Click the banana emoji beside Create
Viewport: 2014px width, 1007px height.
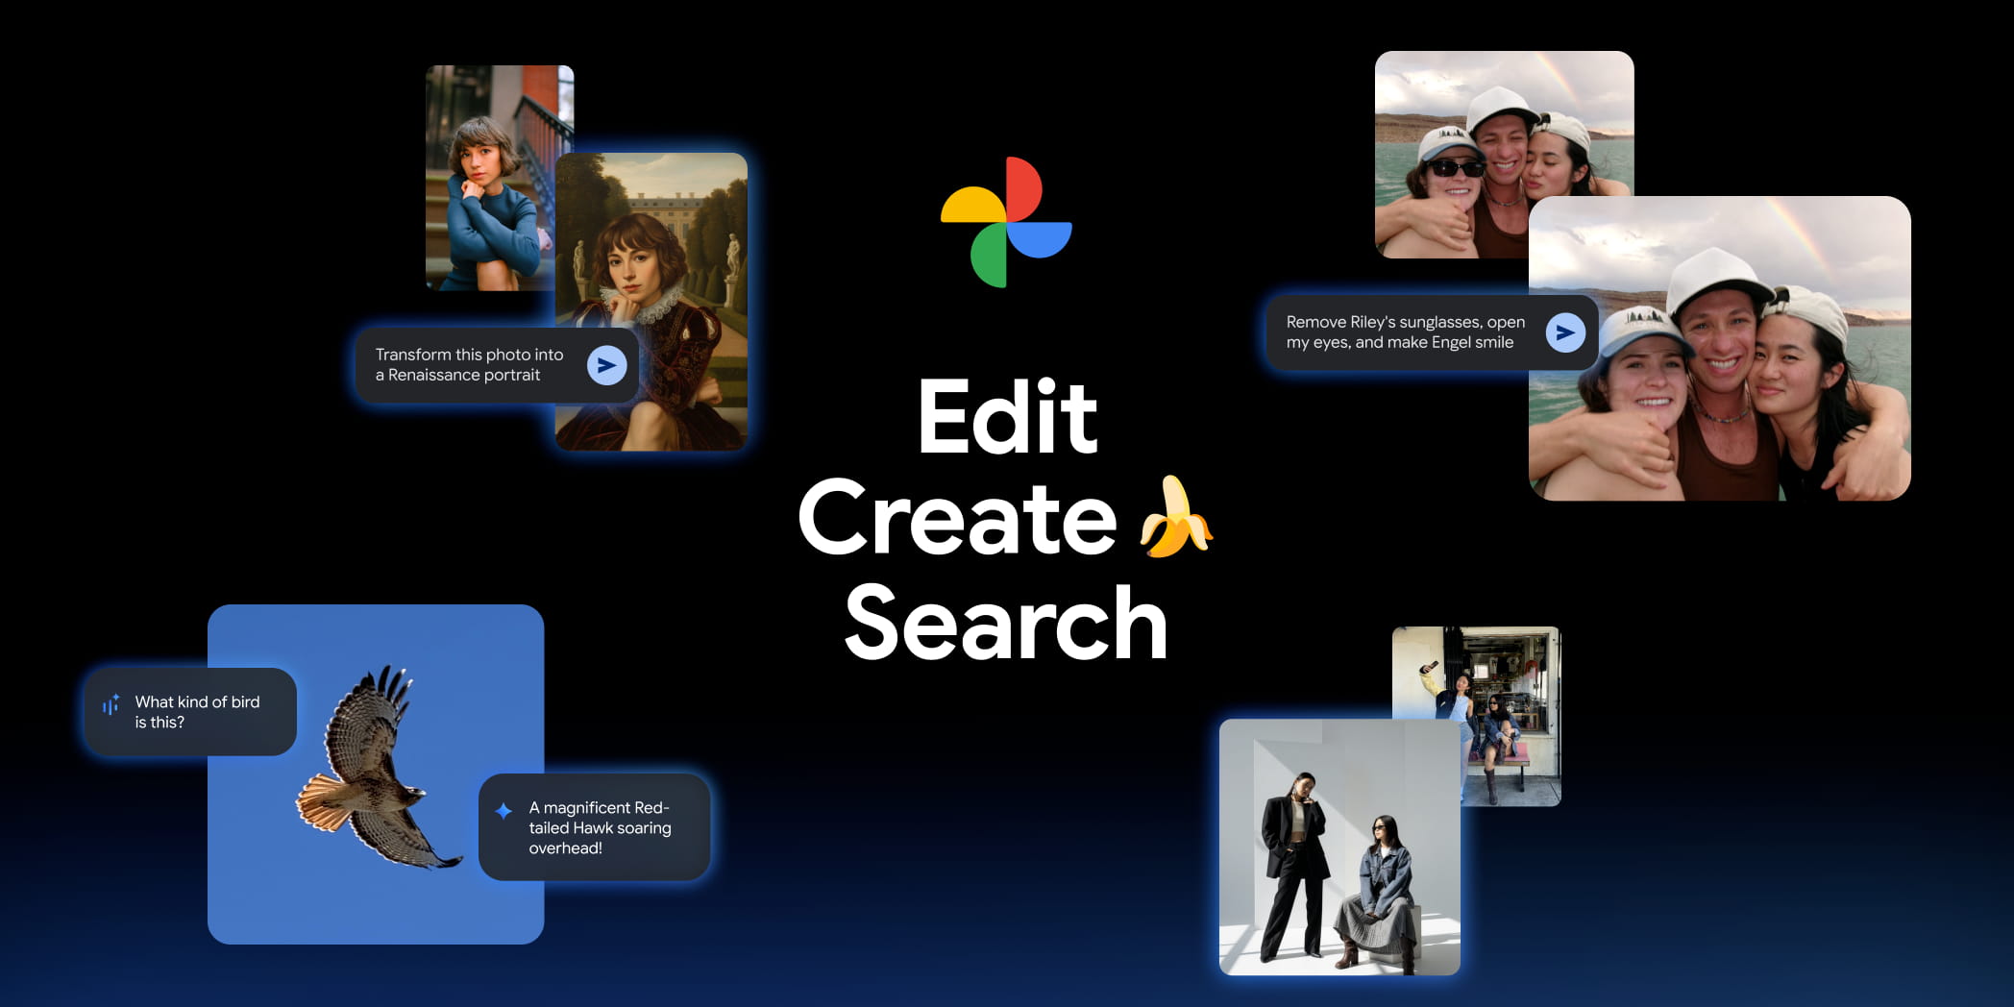[1174, 518]
